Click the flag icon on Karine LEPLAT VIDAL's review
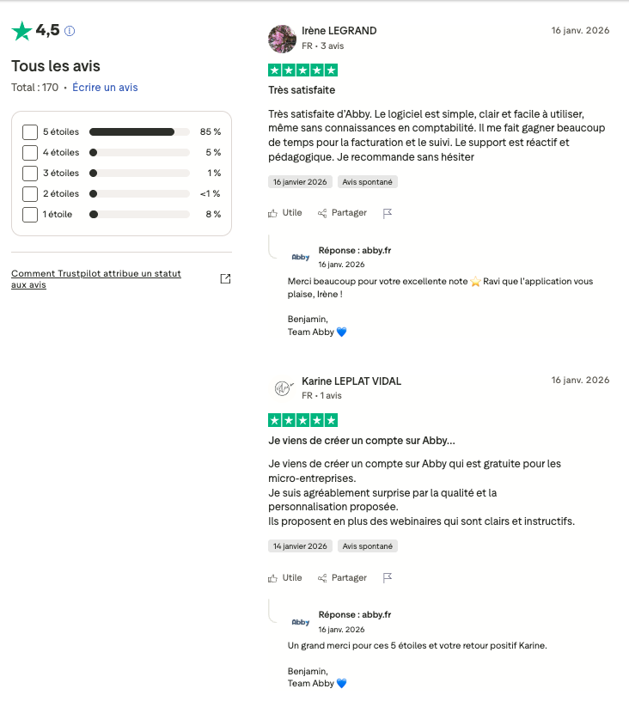Viewport: 629px width, 701px height. click(x=388, y=578)
